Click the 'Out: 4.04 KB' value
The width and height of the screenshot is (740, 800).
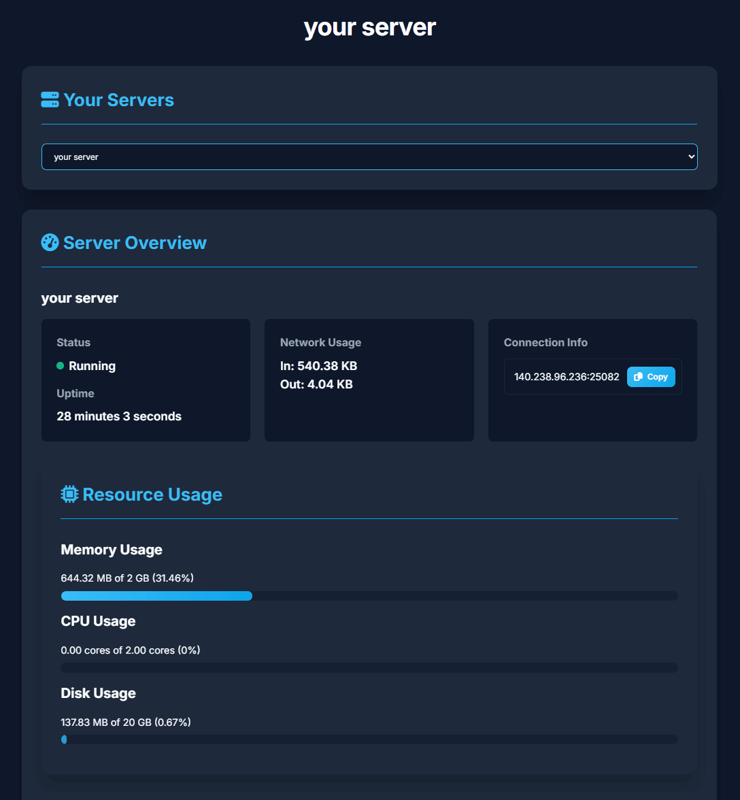(x=316, y=384)
